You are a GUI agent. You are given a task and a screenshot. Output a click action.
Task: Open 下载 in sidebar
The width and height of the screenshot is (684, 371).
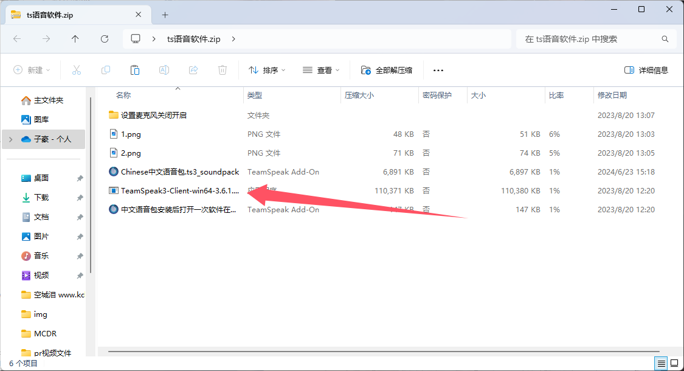point(35,197)
